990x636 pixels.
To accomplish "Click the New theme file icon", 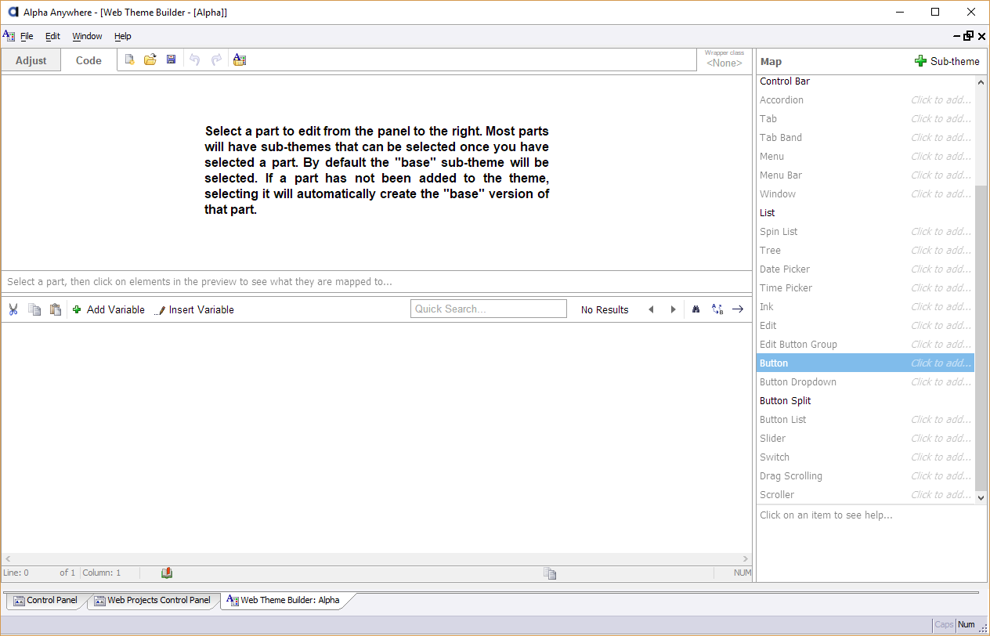I will 130,60.
